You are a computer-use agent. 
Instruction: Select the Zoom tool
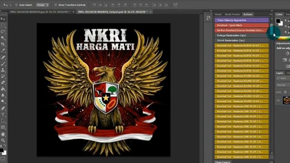tap(3, 140)
